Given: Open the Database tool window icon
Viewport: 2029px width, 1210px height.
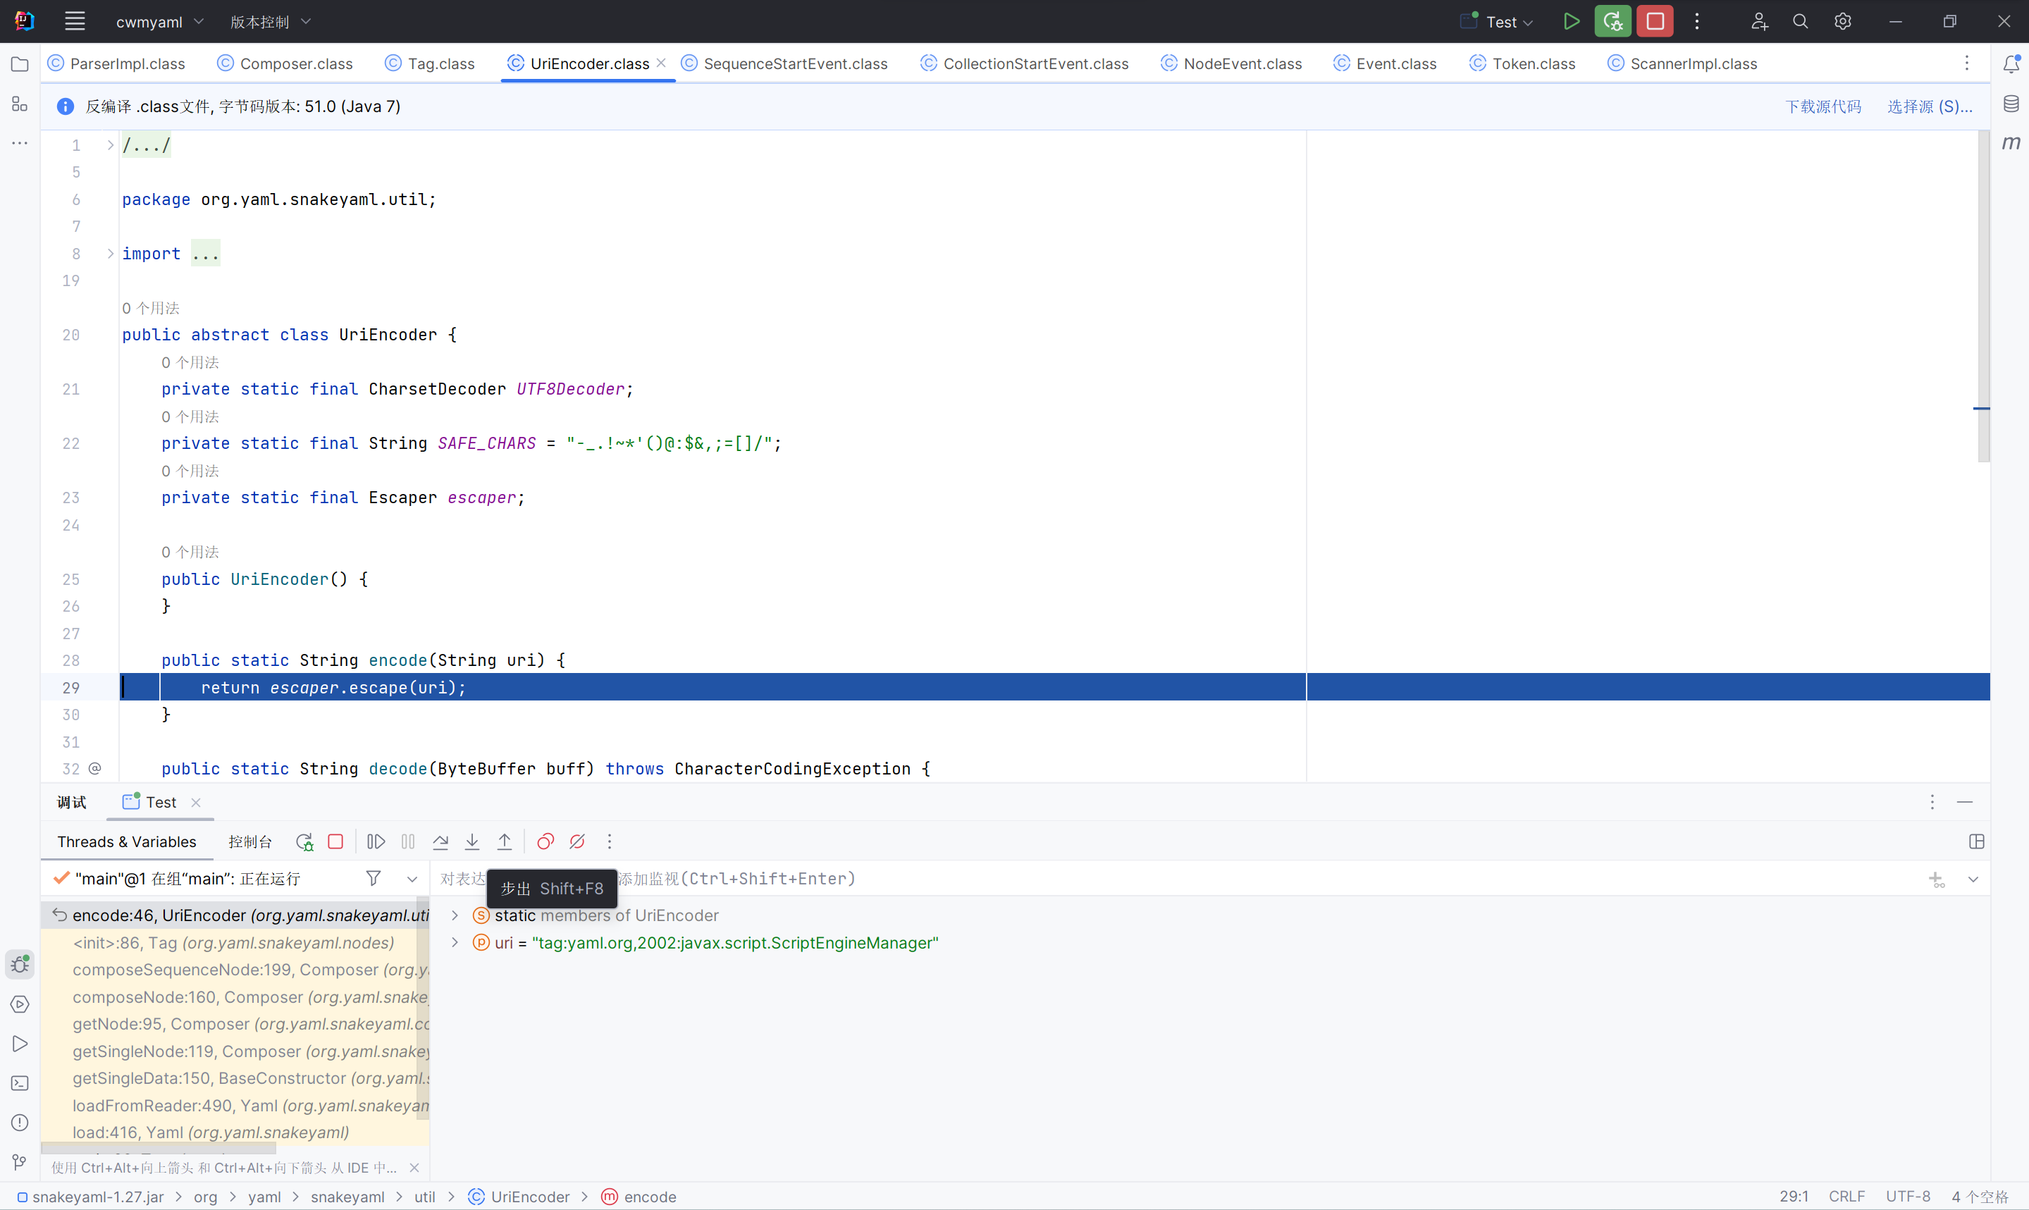Looking at the screenshot, I should tap(2011, 104).
